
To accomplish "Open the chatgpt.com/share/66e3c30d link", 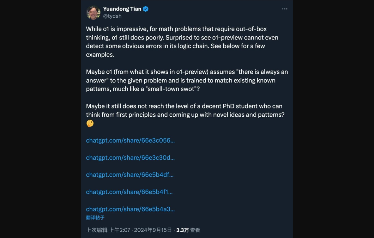I will tap(130, 157).
